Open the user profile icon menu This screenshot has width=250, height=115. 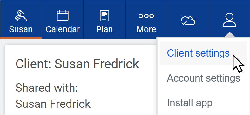click(229, 20)
